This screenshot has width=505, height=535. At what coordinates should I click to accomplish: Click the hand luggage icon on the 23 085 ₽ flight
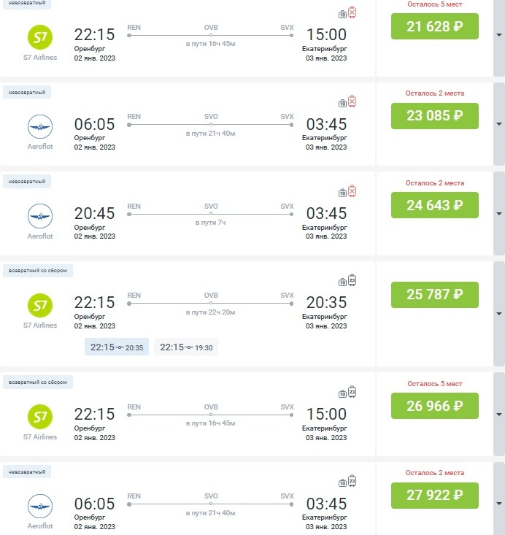click(x=342, y=104)
